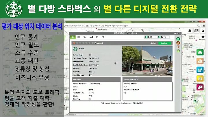Open the browser hamburger menu
Screen dimensions: 208x117
click(x=204, y=26)
